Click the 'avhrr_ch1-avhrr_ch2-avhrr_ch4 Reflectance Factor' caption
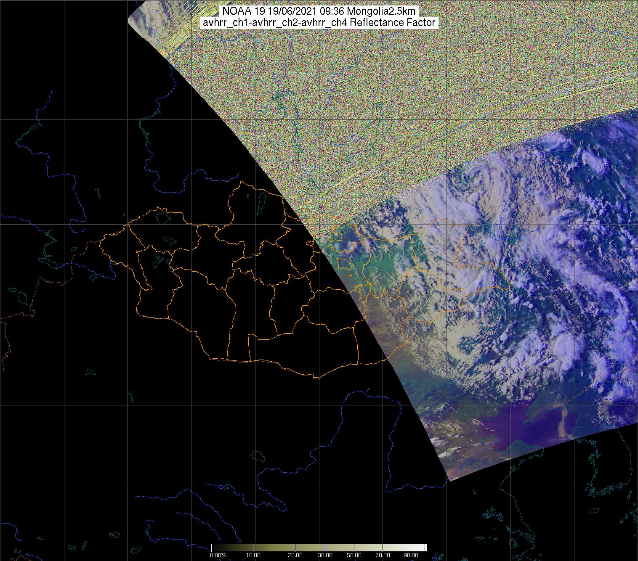The image size is (638, 561). [319, 23]
